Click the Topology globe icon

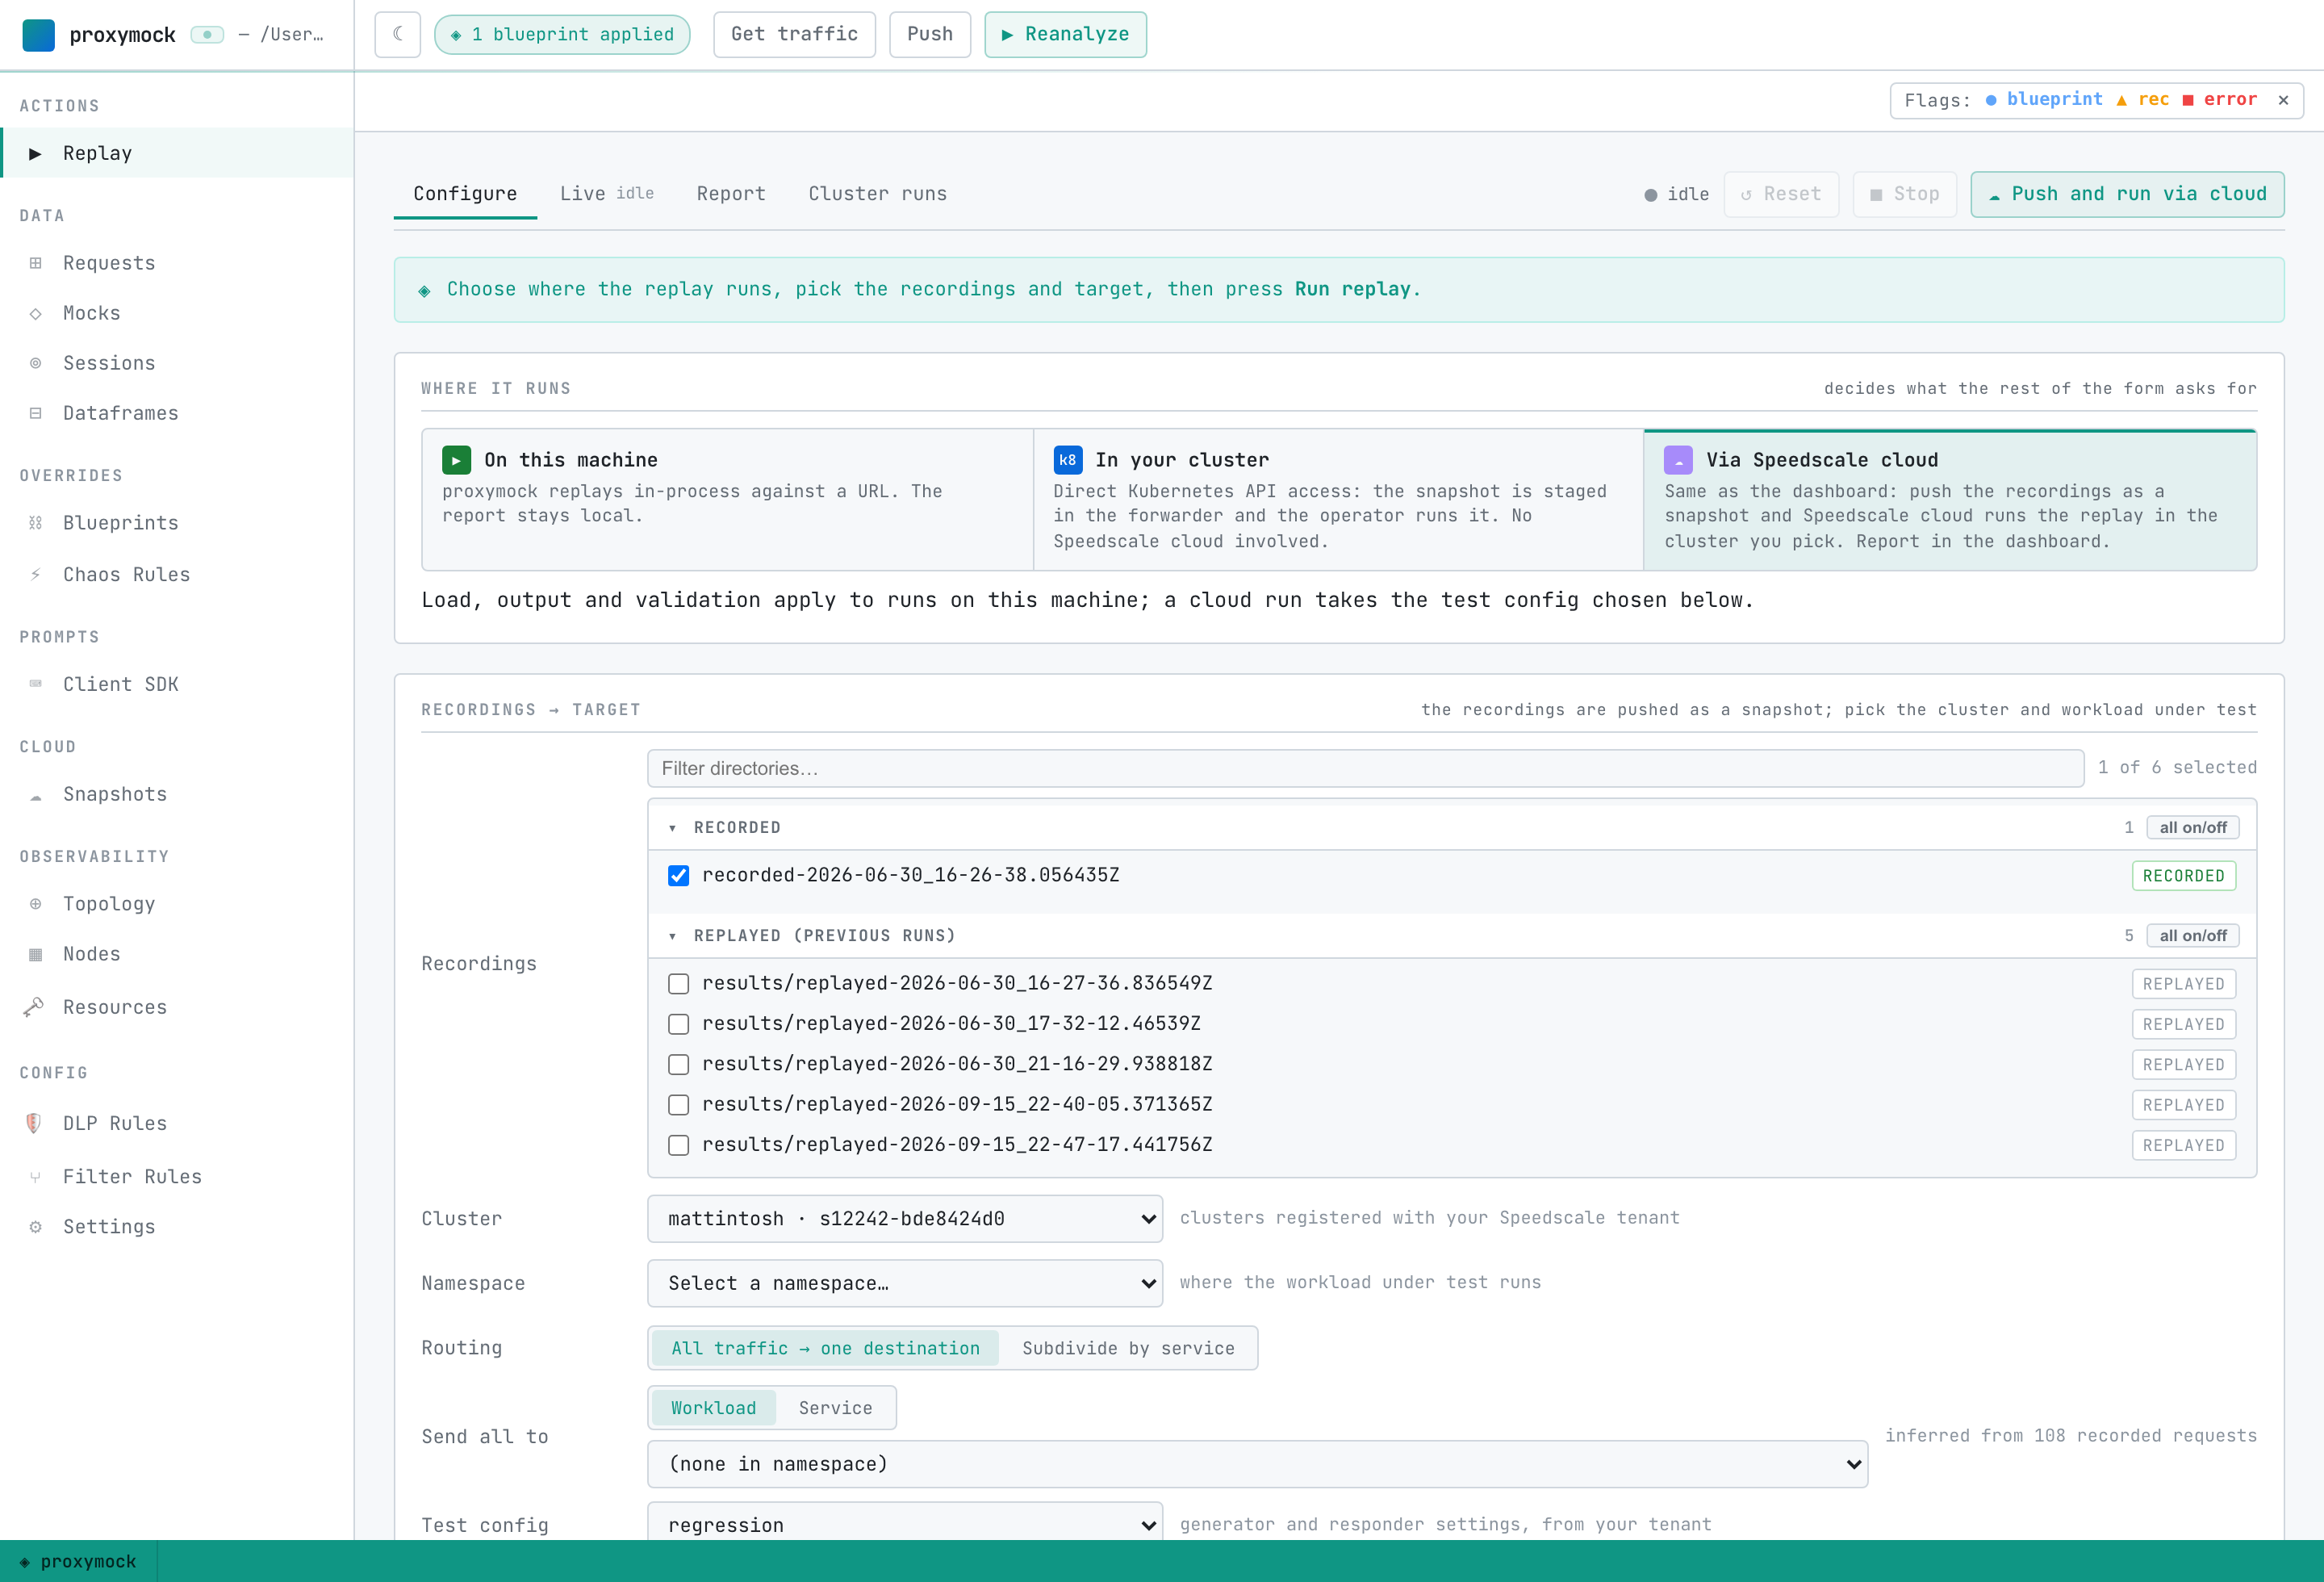click(x=35, y=904)
